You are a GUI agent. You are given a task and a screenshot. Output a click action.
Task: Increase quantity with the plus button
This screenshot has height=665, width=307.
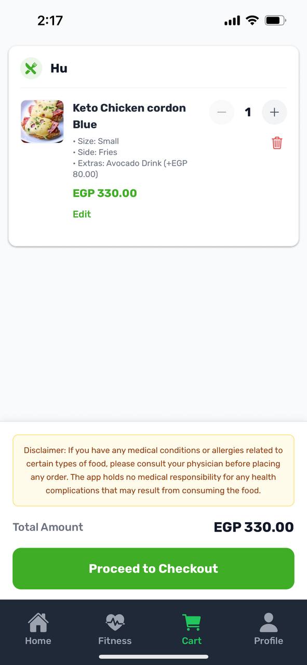click(274, 112)
